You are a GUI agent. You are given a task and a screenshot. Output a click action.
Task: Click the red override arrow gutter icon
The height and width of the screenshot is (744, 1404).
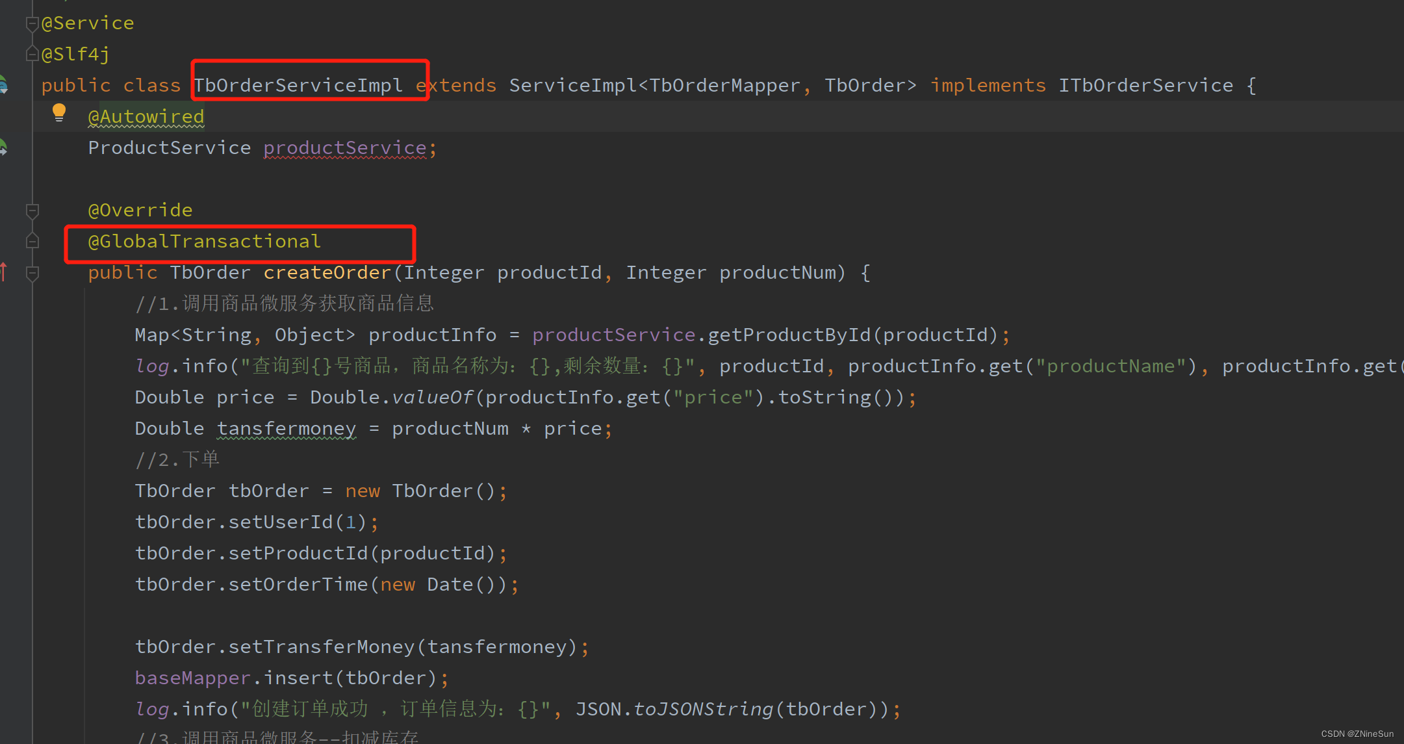coord(3,272)
